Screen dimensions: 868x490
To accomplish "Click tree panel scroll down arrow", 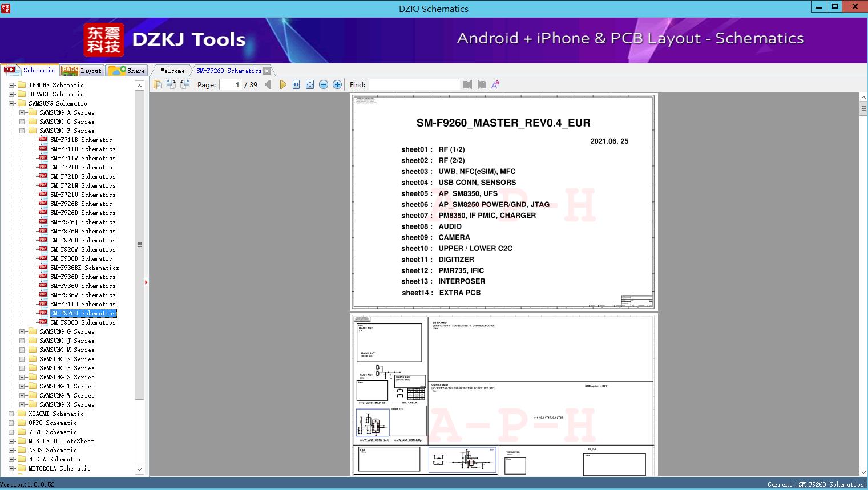I will [x=139, y=469].
